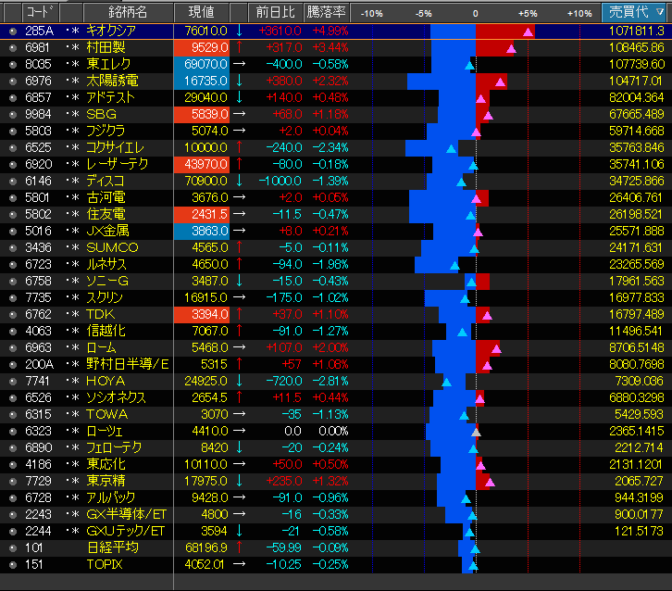Click the pink triangle marker in 村田製's chart bar
The image size is (672, 591).
point(511,48)
